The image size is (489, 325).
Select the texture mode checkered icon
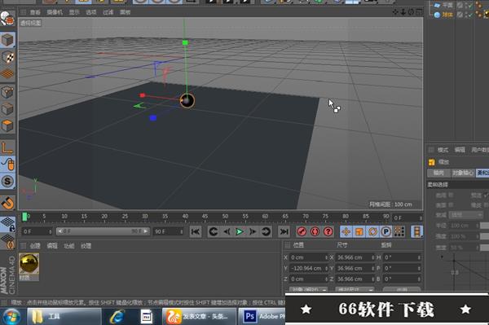[x=7, y=57]
